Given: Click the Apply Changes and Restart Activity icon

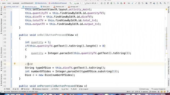Looking at the screenshot, I should (x=105, y=3).
